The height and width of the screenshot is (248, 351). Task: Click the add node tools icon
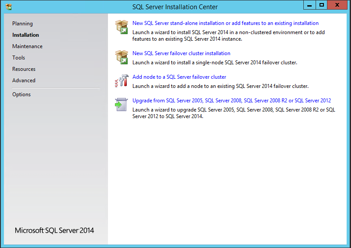coord(122,81)
